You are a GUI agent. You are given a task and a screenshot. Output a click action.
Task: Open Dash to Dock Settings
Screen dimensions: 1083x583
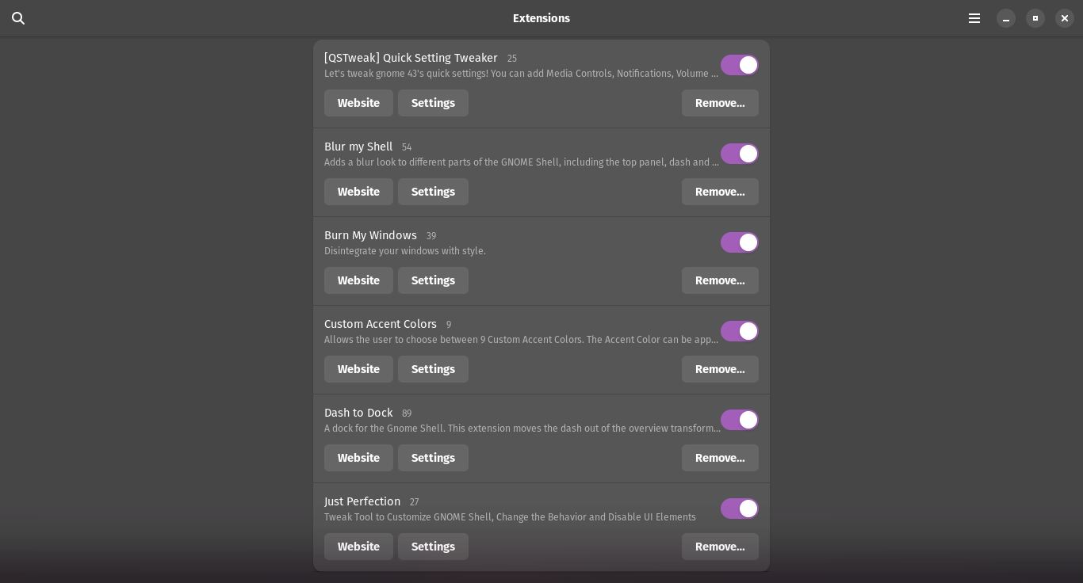433,458
